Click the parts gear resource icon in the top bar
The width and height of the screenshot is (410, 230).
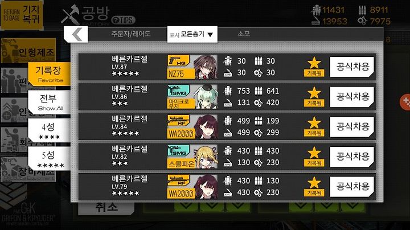click(362, 21)
